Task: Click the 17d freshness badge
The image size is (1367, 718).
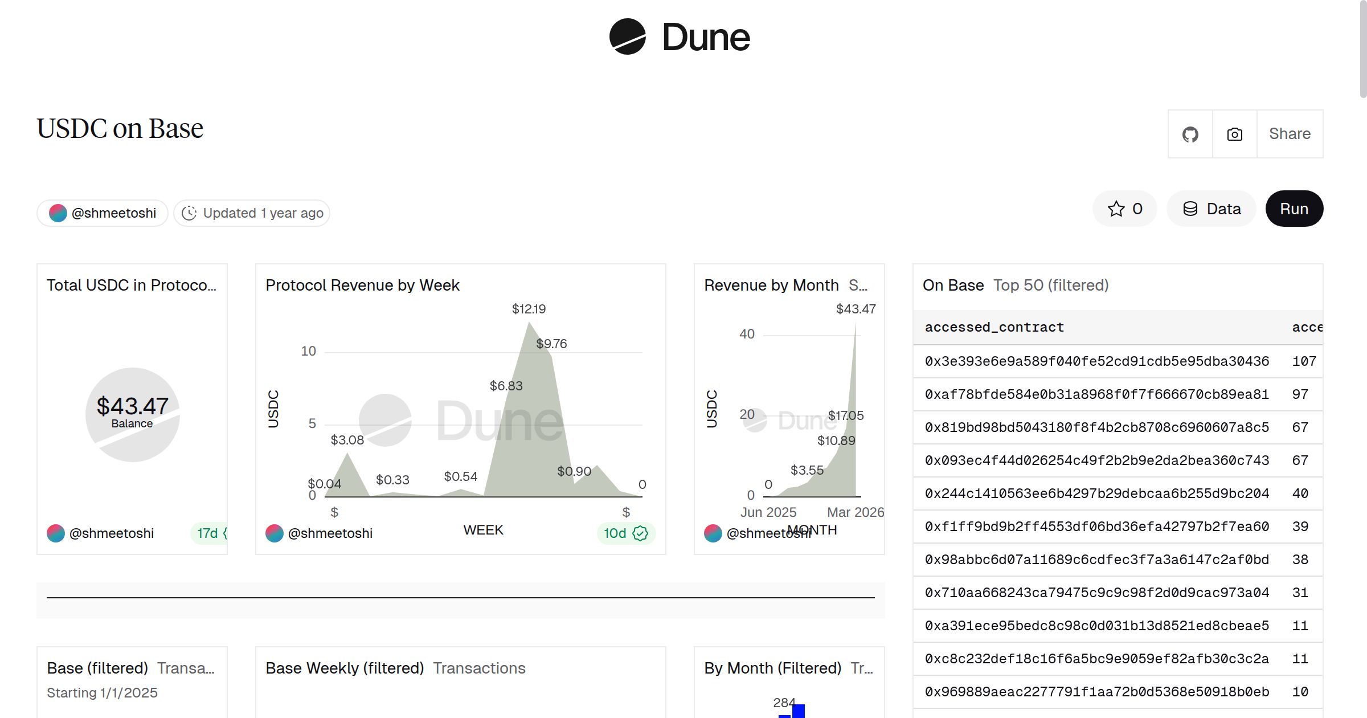Action: 208,533
